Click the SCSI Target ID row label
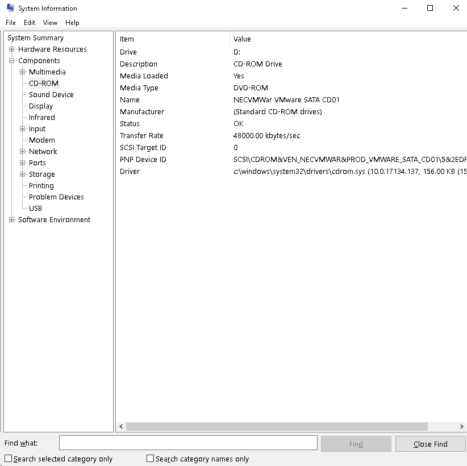This screenshot has width=467, height=466. click(143, 148)
